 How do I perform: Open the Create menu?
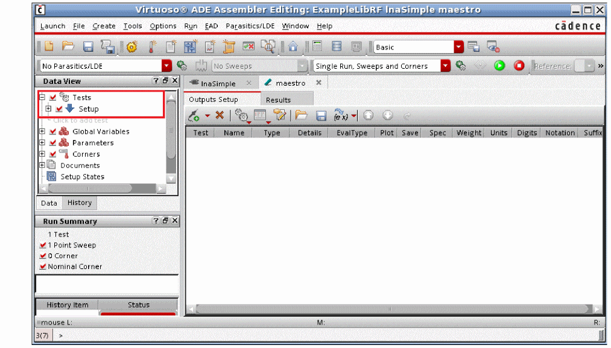click(x=104, y=26)
